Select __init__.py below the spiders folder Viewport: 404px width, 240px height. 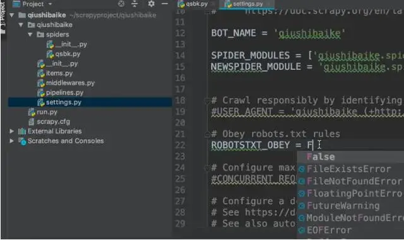[62, 64]
